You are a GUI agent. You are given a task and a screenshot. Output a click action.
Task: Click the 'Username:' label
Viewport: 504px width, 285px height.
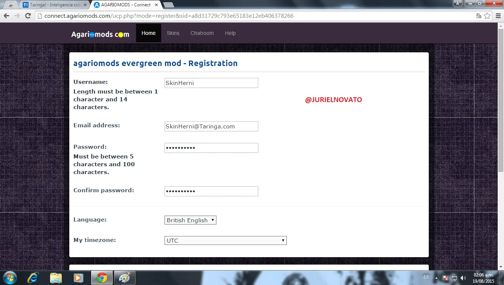pos(91,82)
